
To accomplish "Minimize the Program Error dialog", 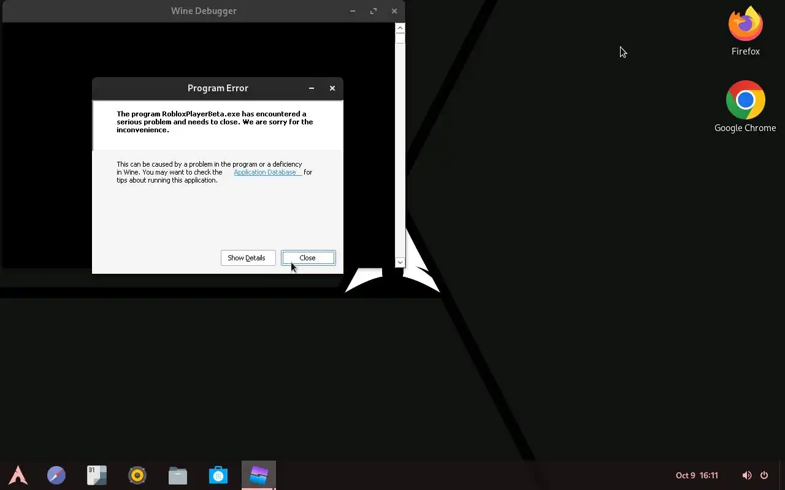I will coord(312,88).
